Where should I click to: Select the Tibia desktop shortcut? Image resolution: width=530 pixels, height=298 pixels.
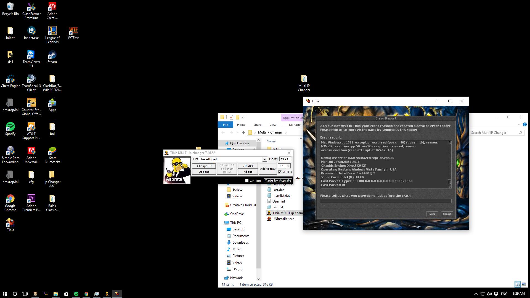[10, 225]
